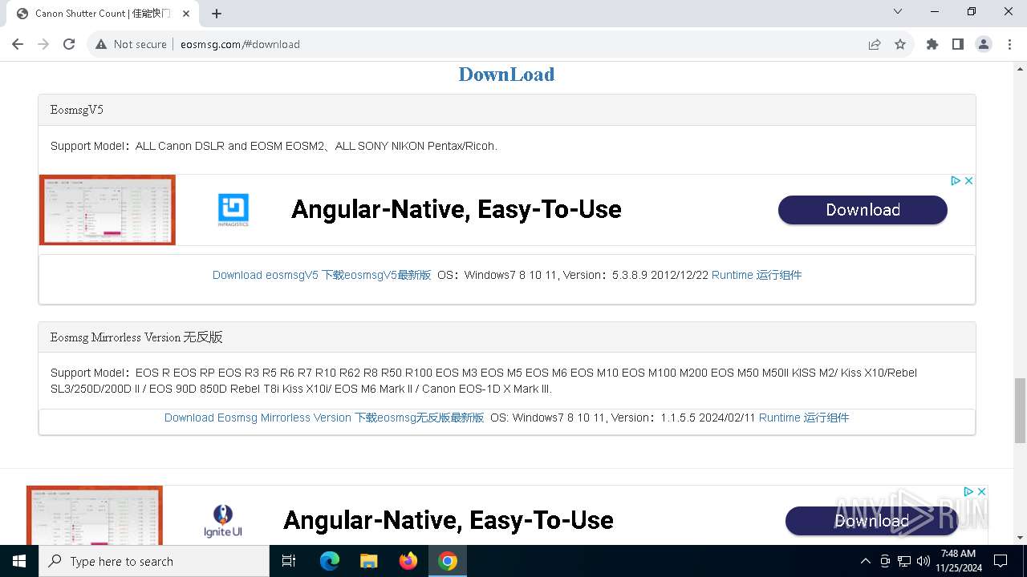Toggle the browser side panel
Screen dimensions: 1027x577
pos(958,44)
